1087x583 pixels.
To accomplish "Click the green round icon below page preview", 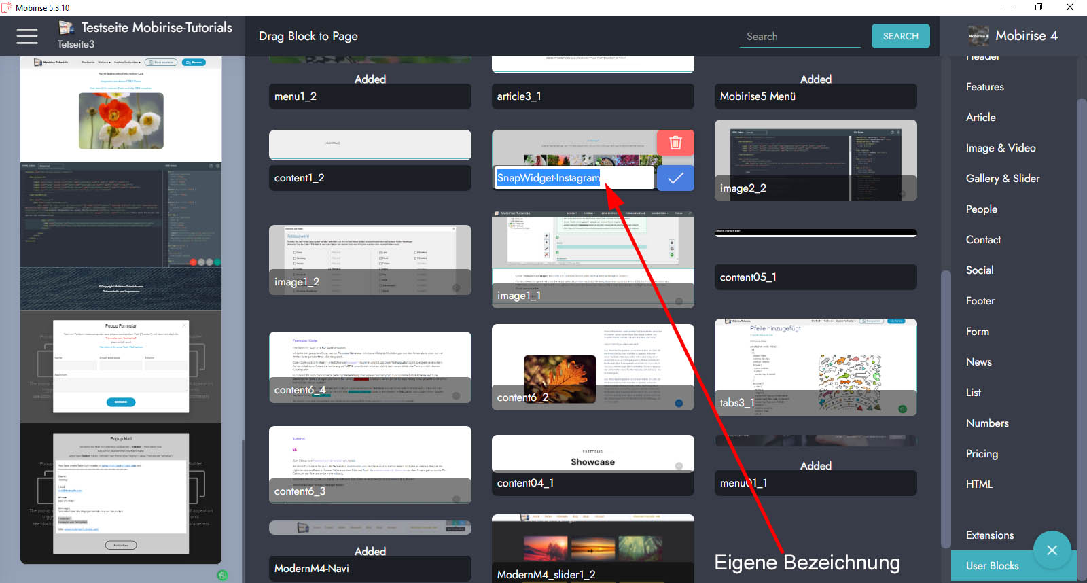I will [222, 575].
